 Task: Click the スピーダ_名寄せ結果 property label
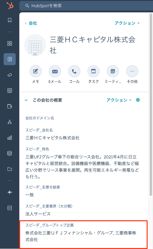[43, 187]
